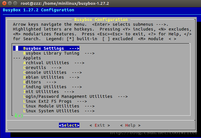This screenshot has height=138, width=201.
Task: Open the Debian Utilities submenu
Action: pos(51,77)
